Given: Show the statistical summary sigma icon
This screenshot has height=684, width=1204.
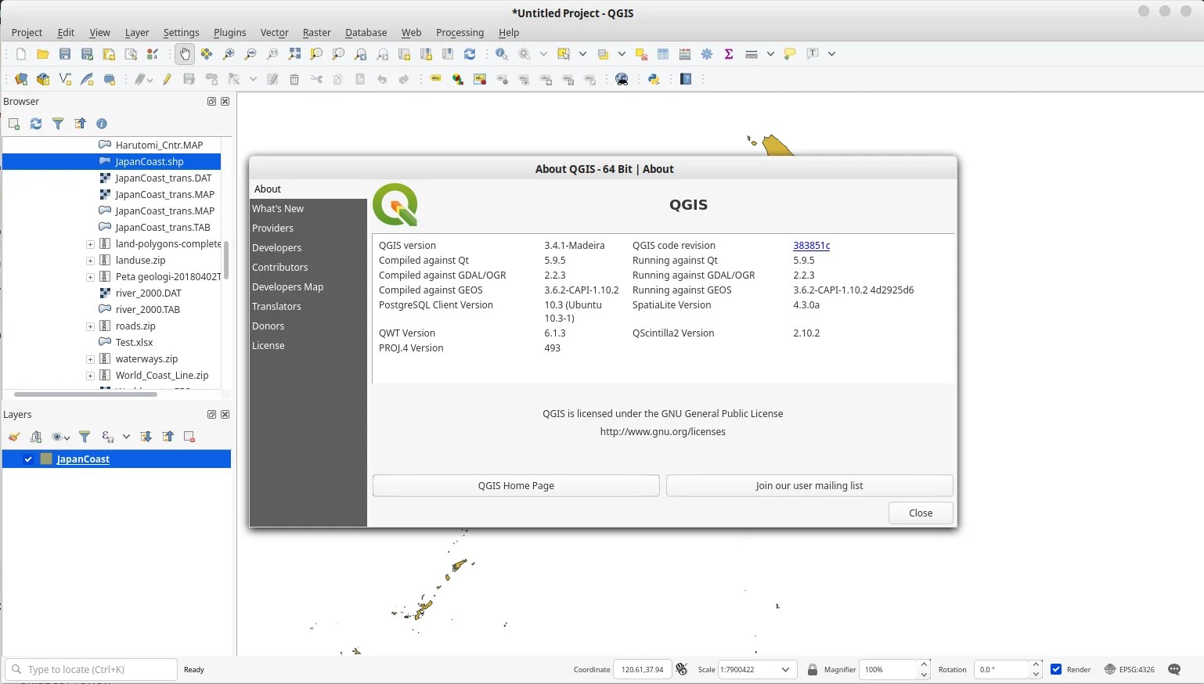Looking at the screenshot, I should (729, 54).
